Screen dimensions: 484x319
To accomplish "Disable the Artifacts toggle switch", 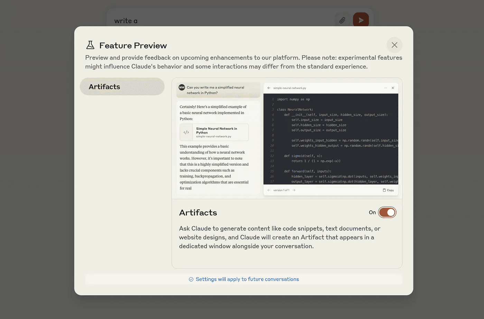I will 387,212.
